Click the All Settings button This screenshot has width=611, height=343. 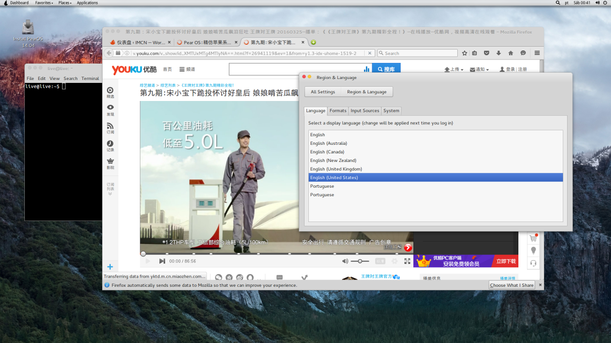coord(323,91)
